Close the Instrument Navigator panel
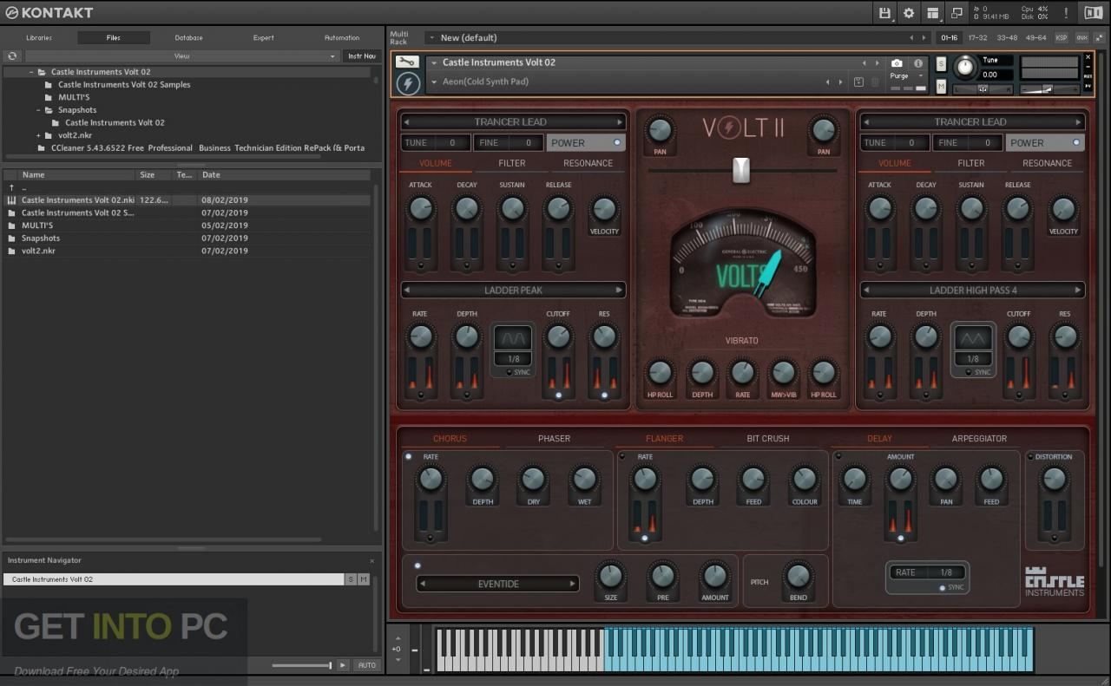The image size is (1111, 686). pyautogui.click(x=372, y=561)
